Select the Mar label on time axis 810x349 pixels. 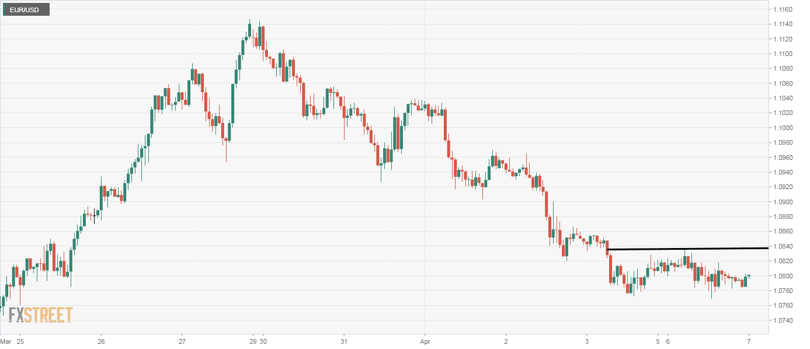click(5, 341)
